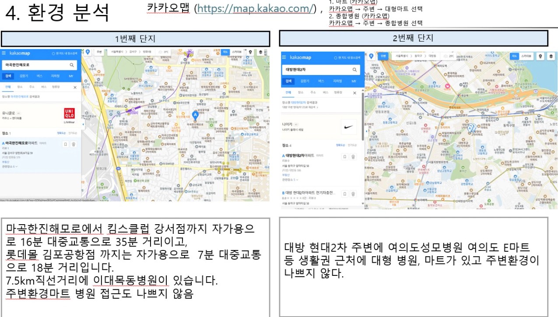Collapse the side panel of the 대방현대2차 map
The image size is (558, 317).
pos(366,131)
